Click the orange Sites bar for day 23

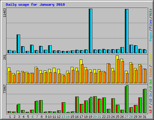[109, 73]
